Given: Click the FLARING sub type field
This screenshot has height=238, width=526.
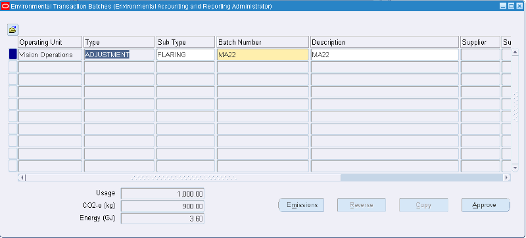Looking at the screenshot, I should click(x=185, y=55).
